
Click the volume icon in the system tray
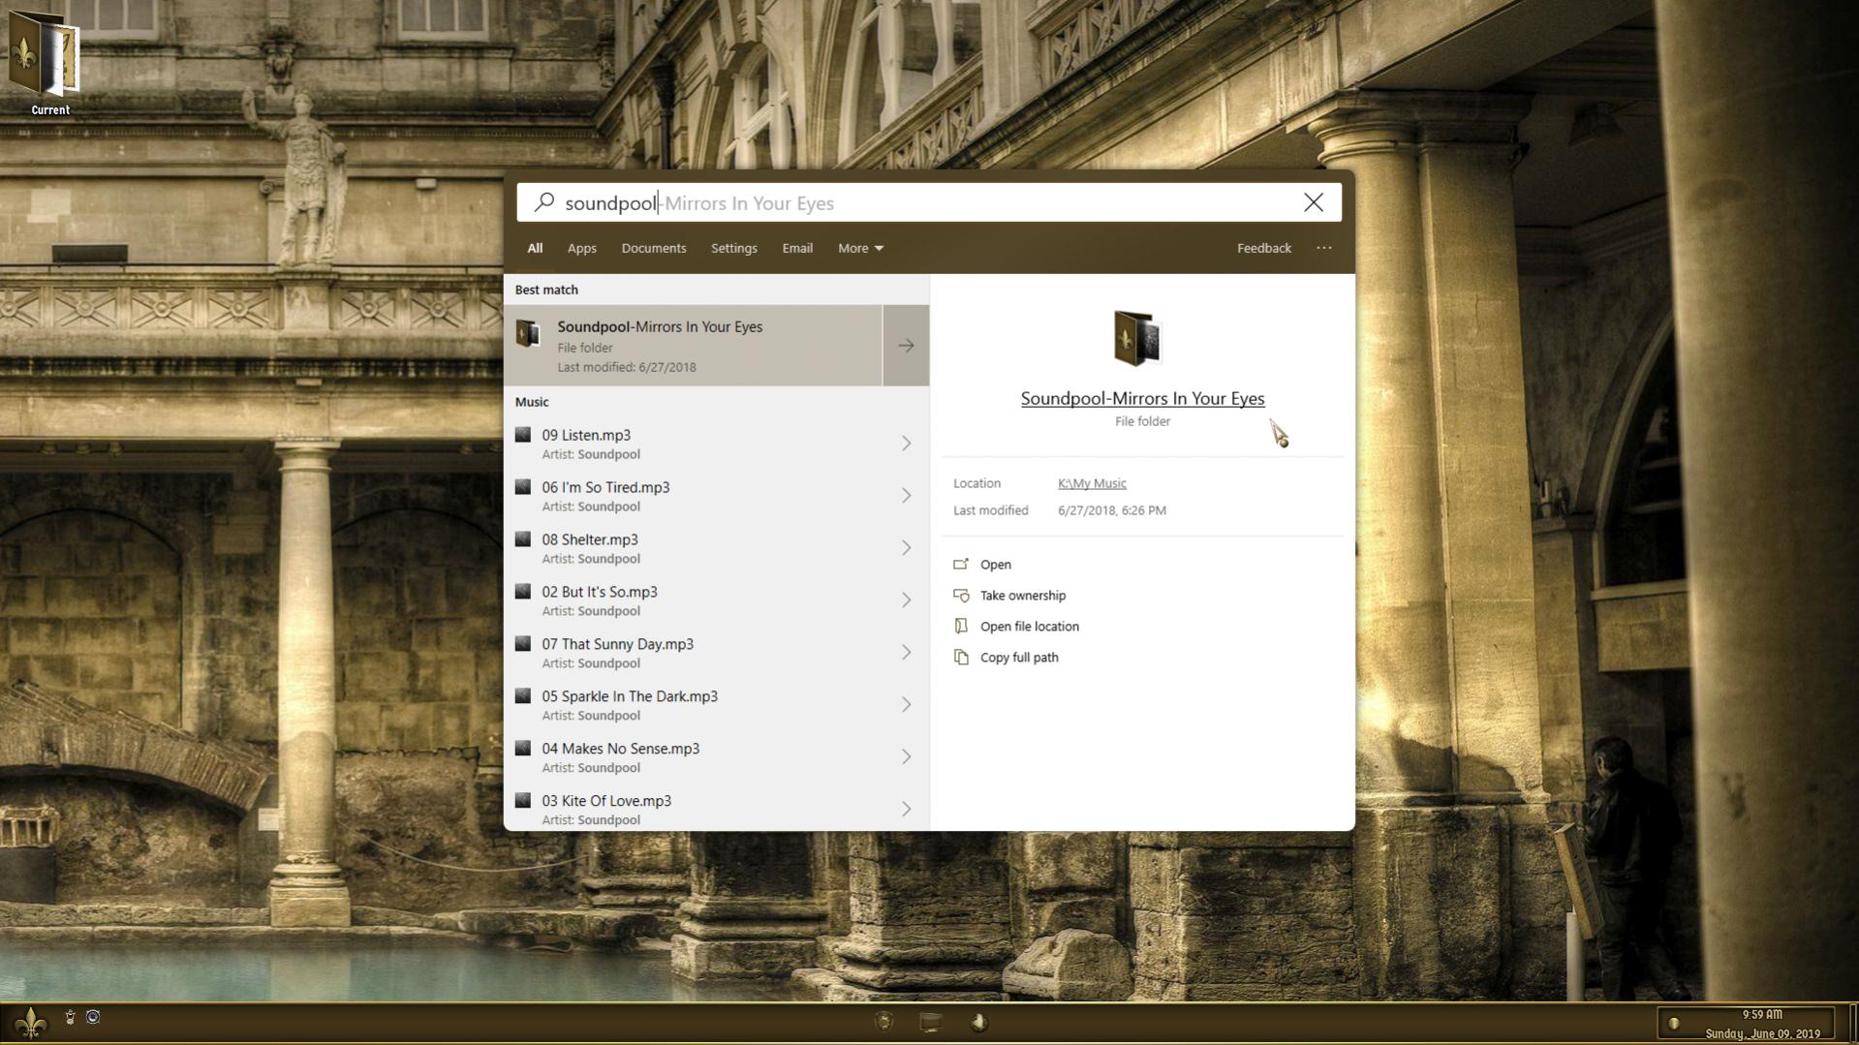click(x=981, y=1021)
